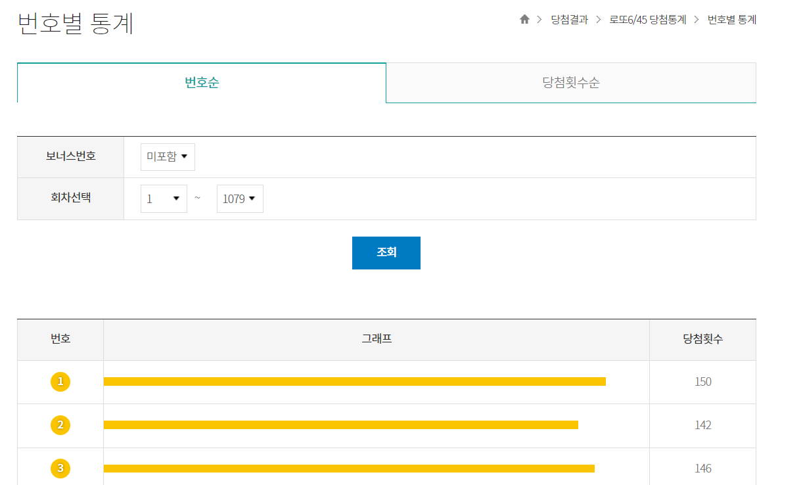801x485 pixels.
Task: Select the yellow number 1 ball icon
Action: click(x=60, y=381)
